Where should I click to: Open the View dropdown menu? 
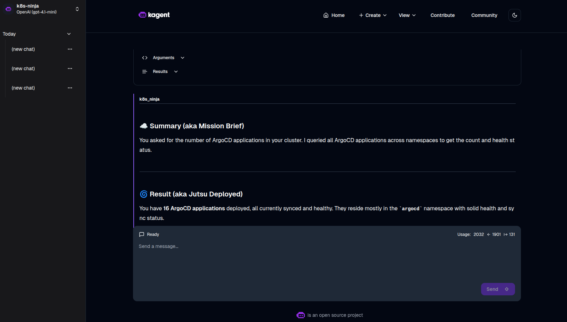tap(407, 15)
